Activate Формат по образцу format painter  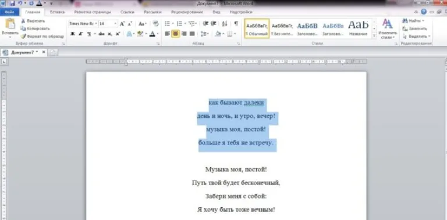coord(42,37)
